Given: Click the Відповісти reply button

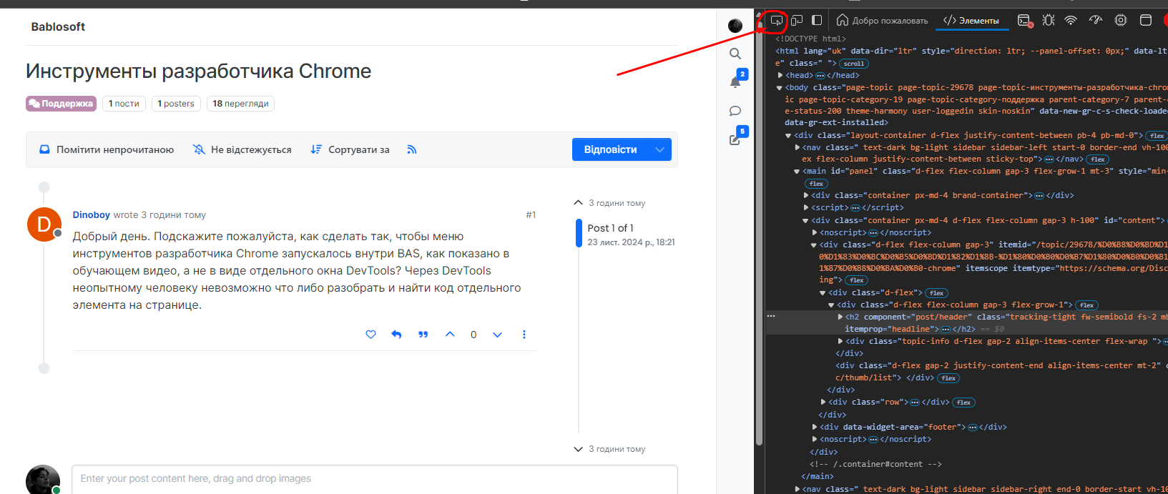Looking at the screenshot, I should [609, 149].
